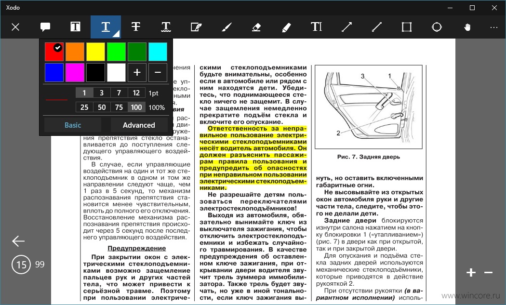Open the more options ellipsis menu
Screen dimensions: 506x305
494,28
